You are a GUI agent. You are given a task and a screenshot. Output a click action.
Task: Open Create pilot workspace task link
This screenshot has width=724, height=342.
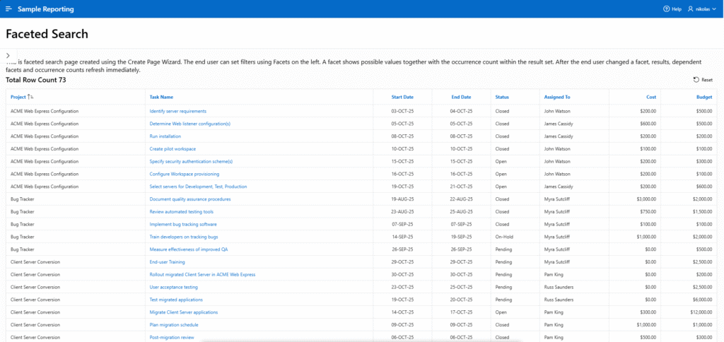tap(173, 149)
